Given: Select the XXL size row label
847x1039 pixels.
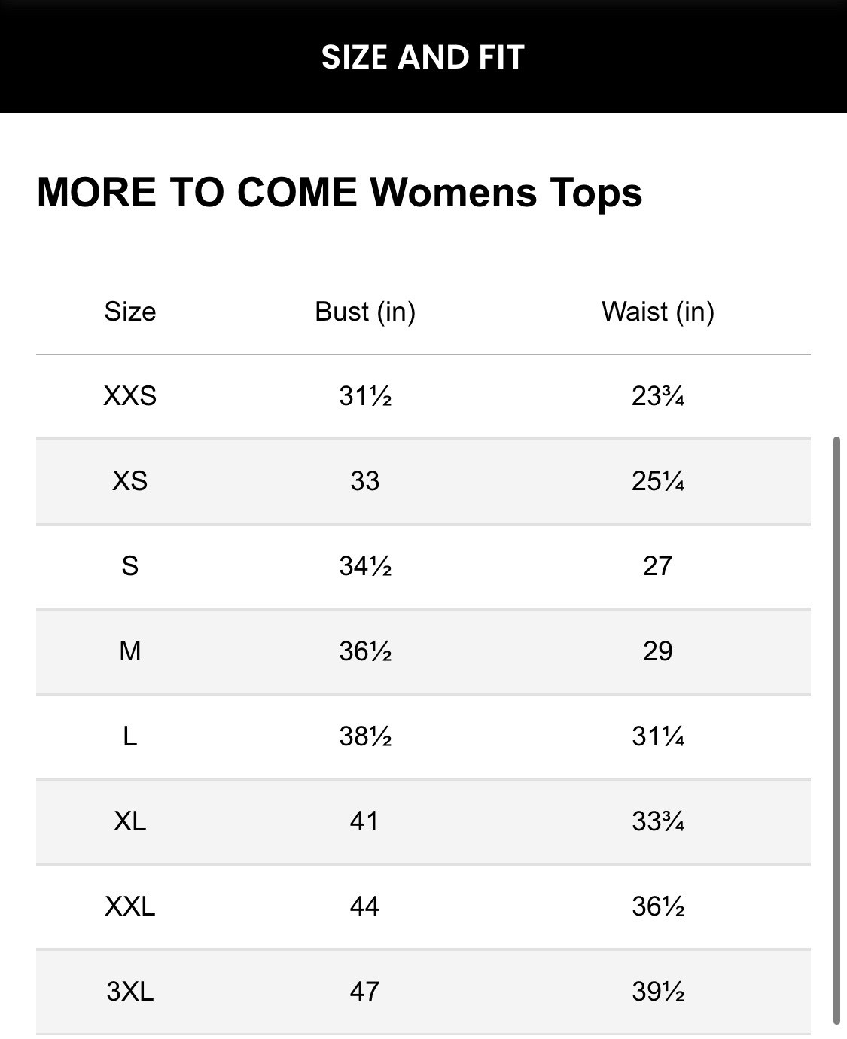Looking at the screenshot, I should [130, 906].
